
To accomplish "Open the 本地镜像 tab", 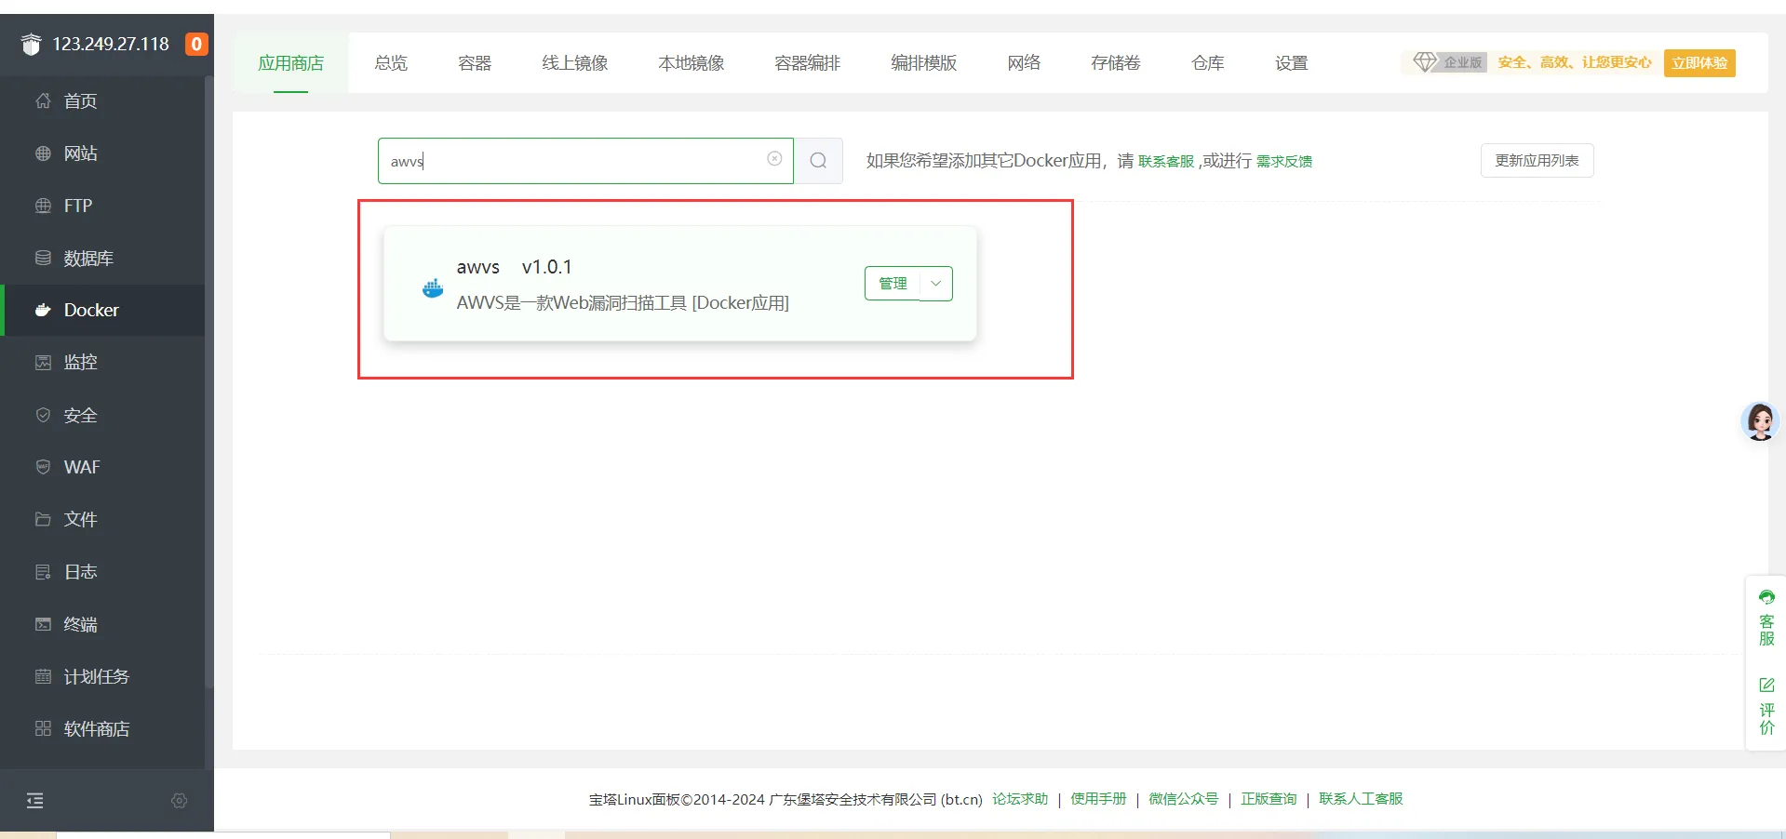I will (692, 63).
